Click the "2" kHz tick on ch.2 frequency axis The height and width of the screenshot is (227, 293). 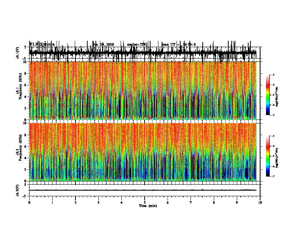[x=26, y=170]
